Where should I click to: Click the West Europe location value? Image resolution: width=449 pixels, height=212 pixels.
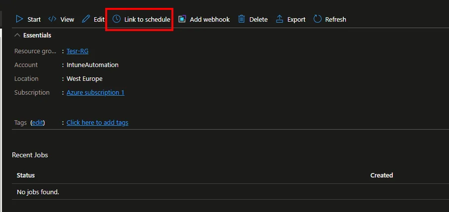point(84,78)
